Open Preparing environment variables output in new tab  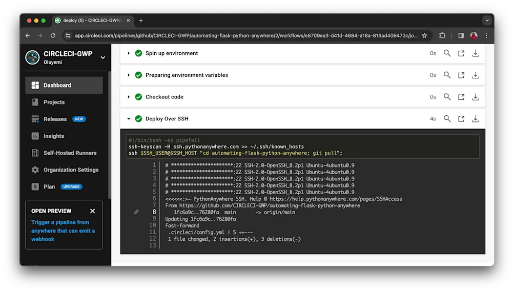click(x=461, y=75)
